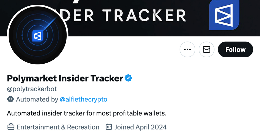Image resolution: width=260 pixels, height=136 pixels.
Task: Click the @polytrackerbot handle
Action: coord(32,89)
